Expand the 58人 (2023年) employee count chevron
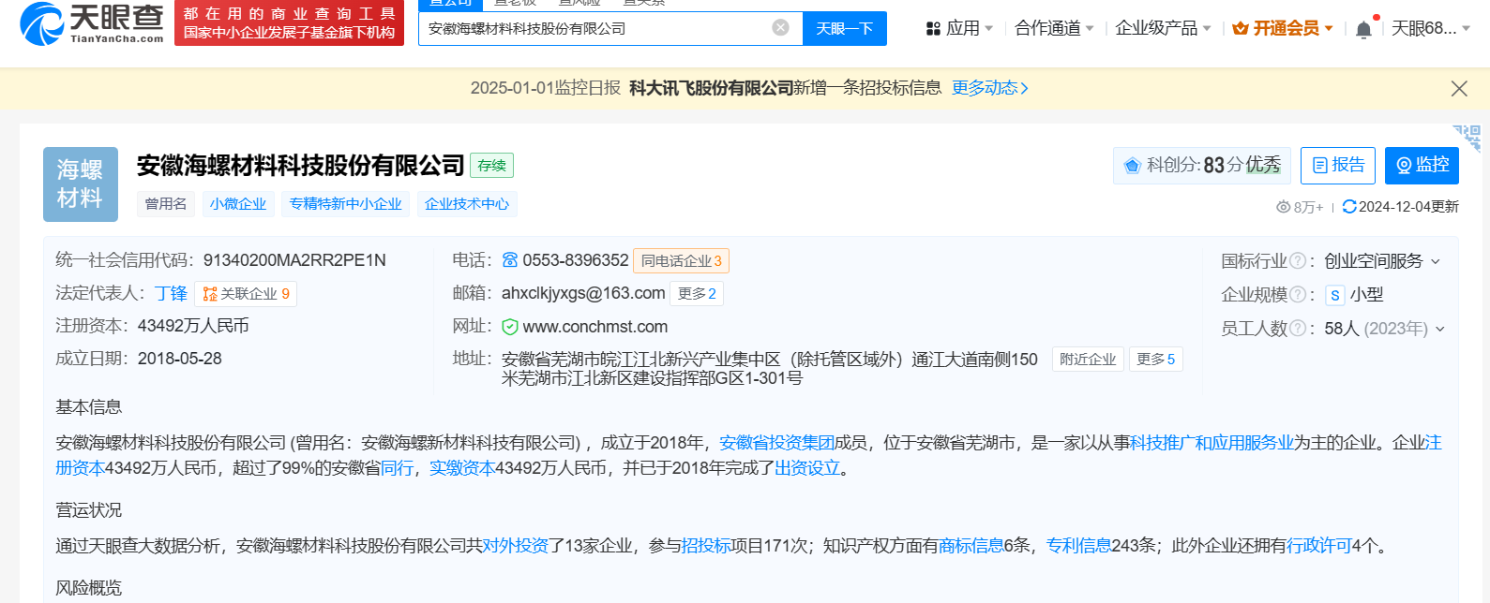This screenshot has width=1490, height=603. point(1440,329)
